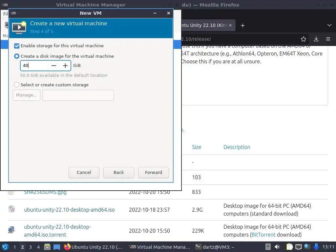Click the network connection tray icon
336x252 pixels.
(x=298, y=247)
